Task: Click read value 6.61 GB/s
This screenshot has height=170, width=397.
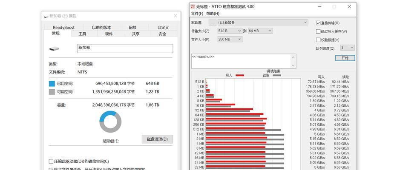Action: 342,134
